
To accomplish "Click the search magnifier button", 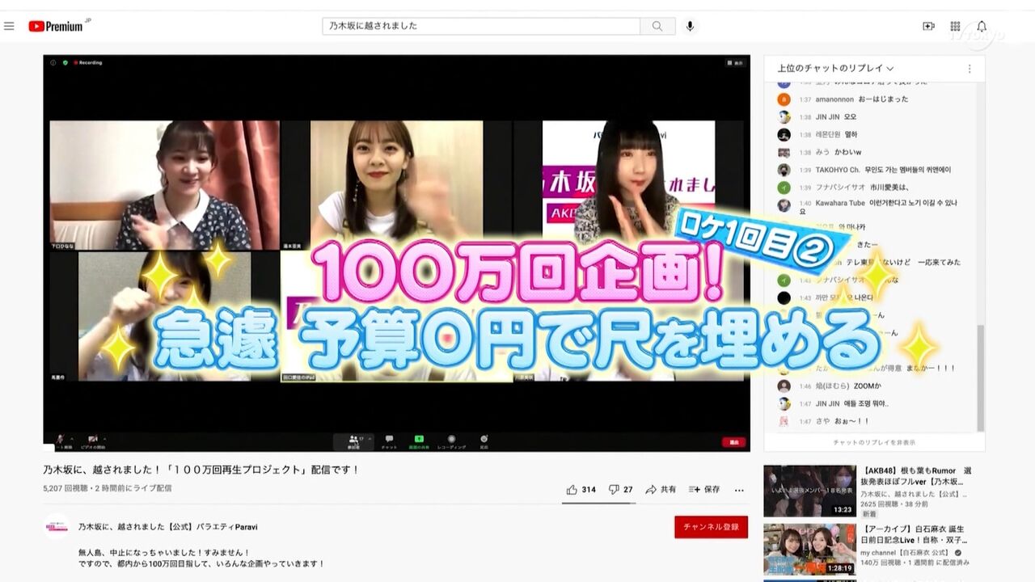I will pyautogui.click(x=657, y=26).
